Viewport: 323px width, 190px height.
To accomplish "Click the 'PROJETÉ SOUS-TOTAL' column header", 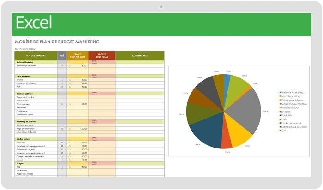I will (102, 56).
